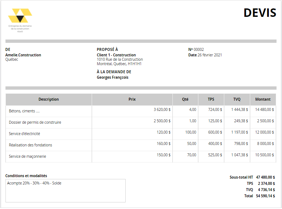Click the PROPOSÉ À label
The height and width of the screenshot is (209, 282).
point(107,49)
